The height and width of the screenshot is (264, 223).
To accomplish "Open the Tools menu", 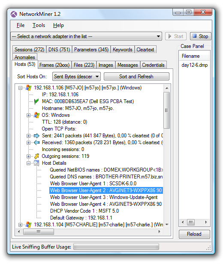I will 39,25.
